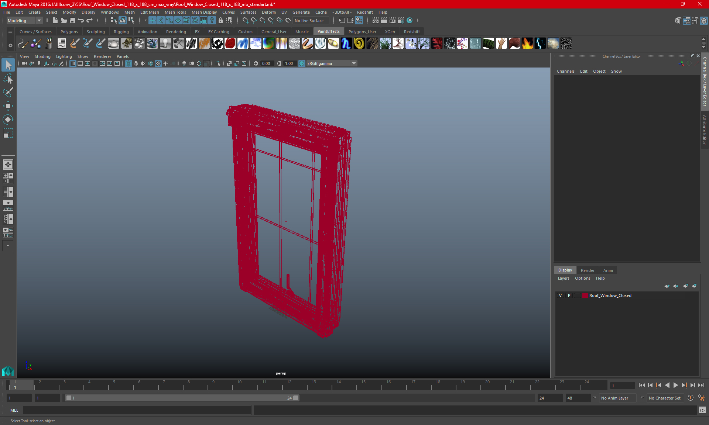The image size is (709, 425).
Task: Open the Render layer tab
Action: [588, 270]
